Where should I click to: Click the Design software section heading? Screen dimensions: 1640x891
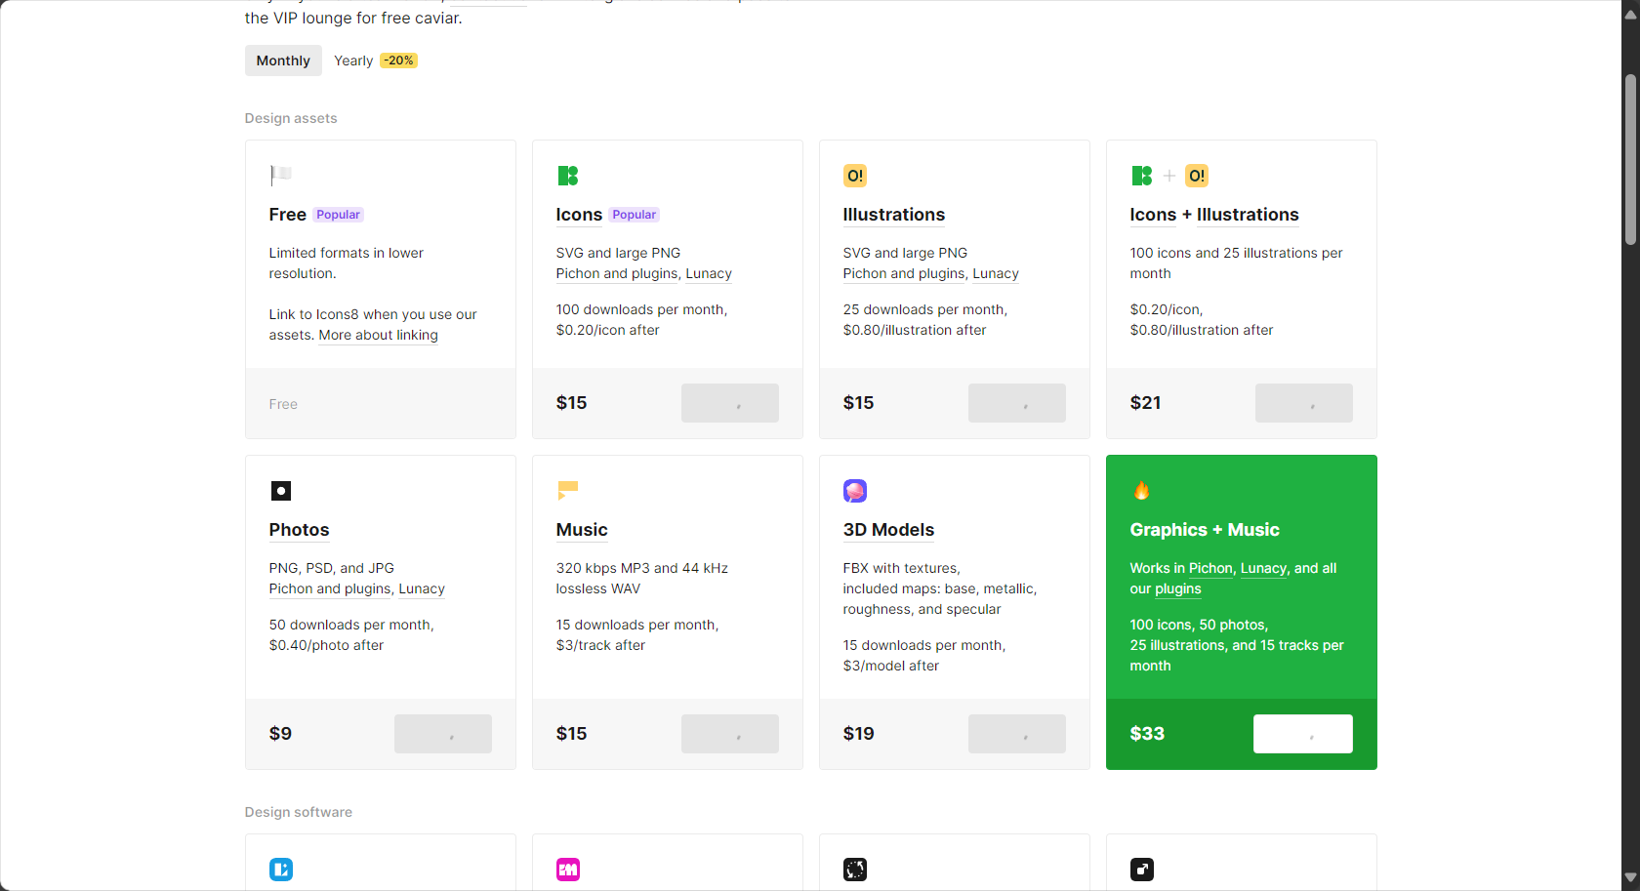click(299, 812)
